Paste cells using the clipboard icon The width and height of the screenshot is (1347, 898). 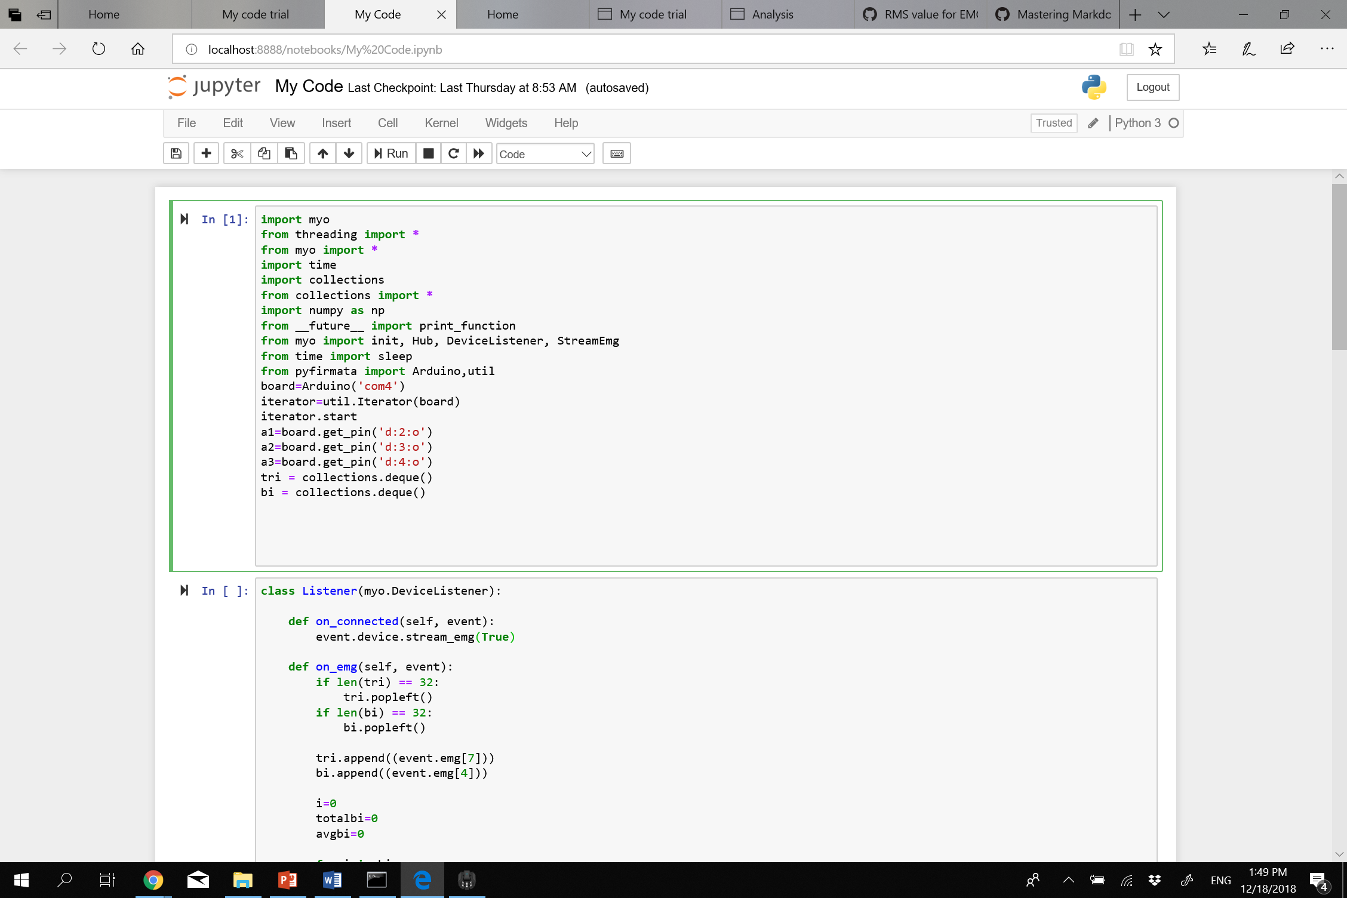[291, 153]
